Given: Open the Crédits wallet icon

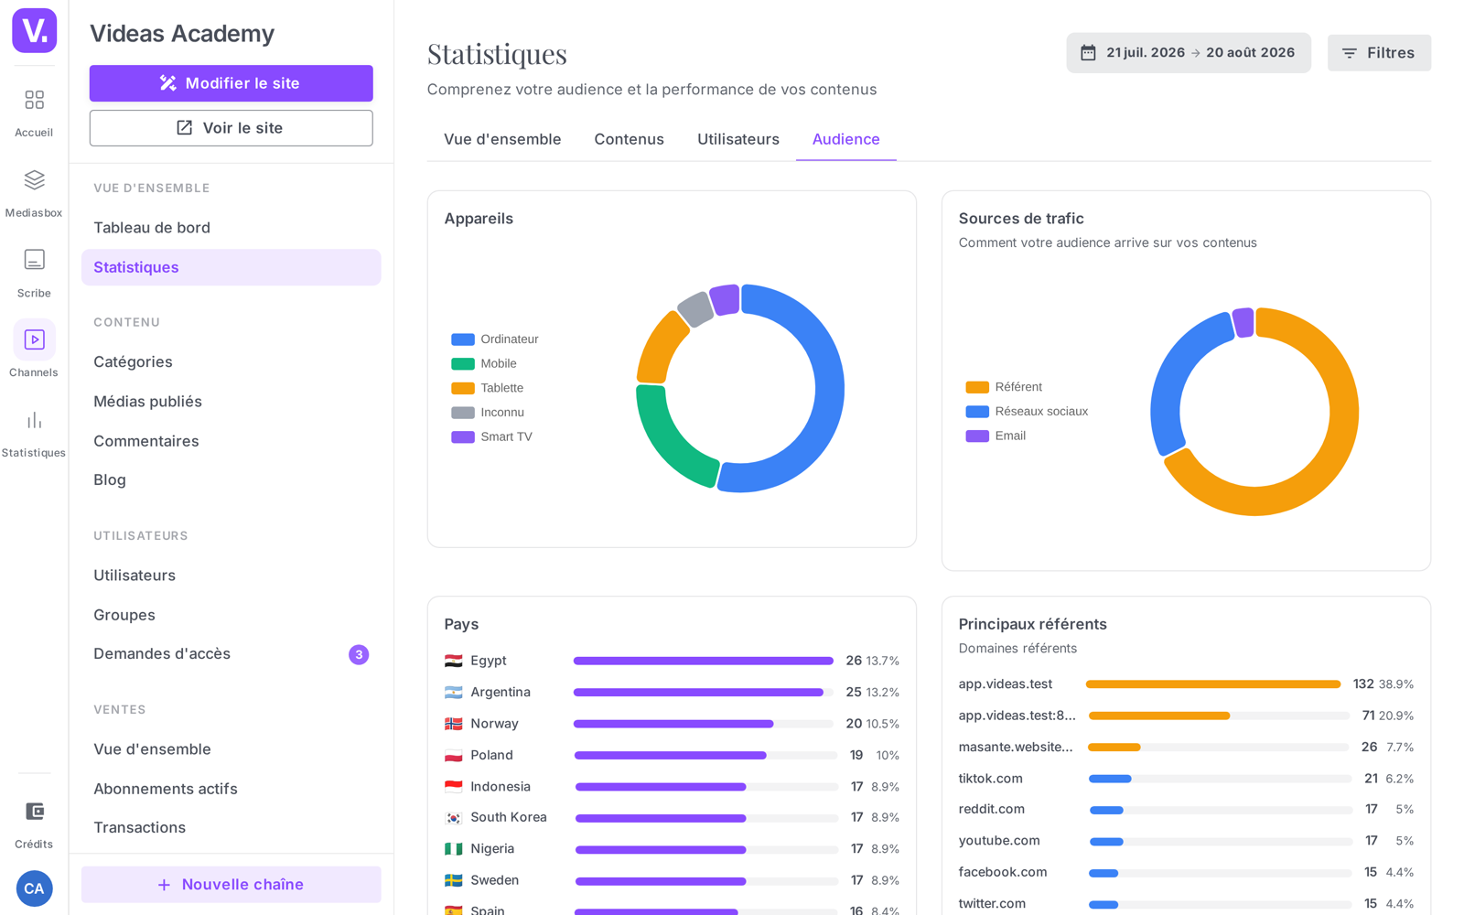Looking at the screenshot, I should (34, 812).
